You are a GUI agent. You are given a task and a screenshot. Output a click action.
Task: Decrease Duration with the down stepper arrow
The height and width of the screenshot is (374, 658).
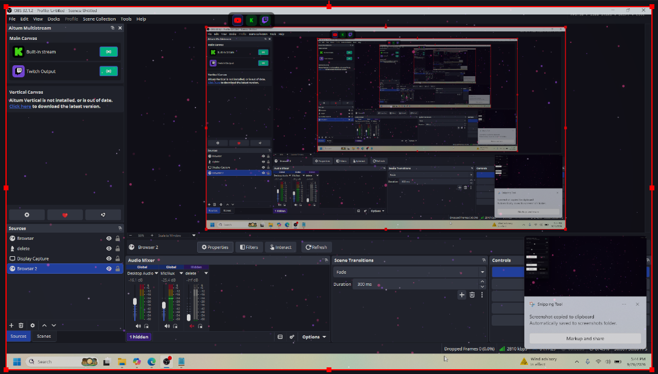click(482, 287)
